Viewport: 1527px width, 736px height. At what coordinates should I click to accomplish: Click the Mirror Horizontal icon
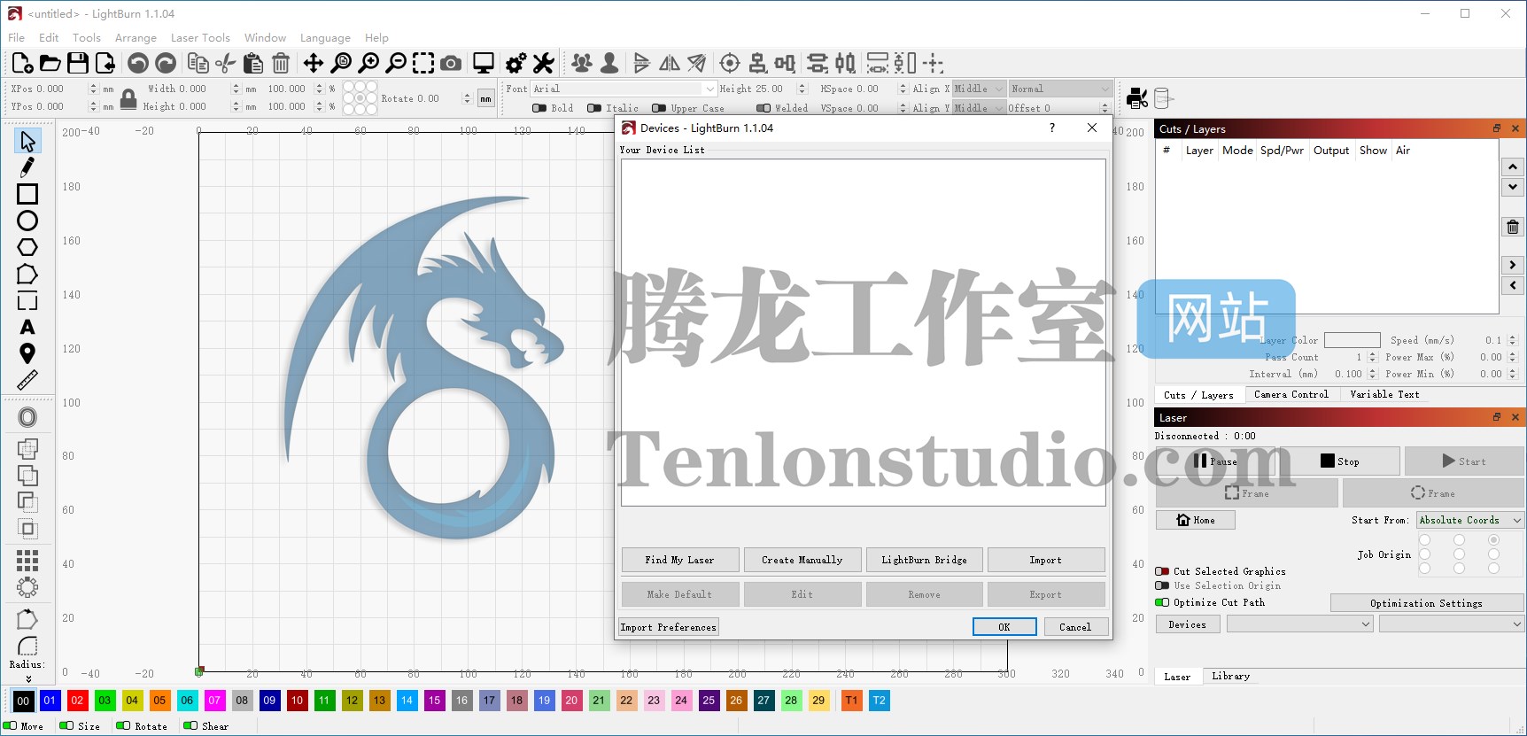click(670, 63)
